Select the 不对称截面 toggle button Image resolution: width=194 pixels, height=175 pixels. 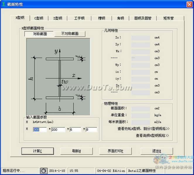70,34
